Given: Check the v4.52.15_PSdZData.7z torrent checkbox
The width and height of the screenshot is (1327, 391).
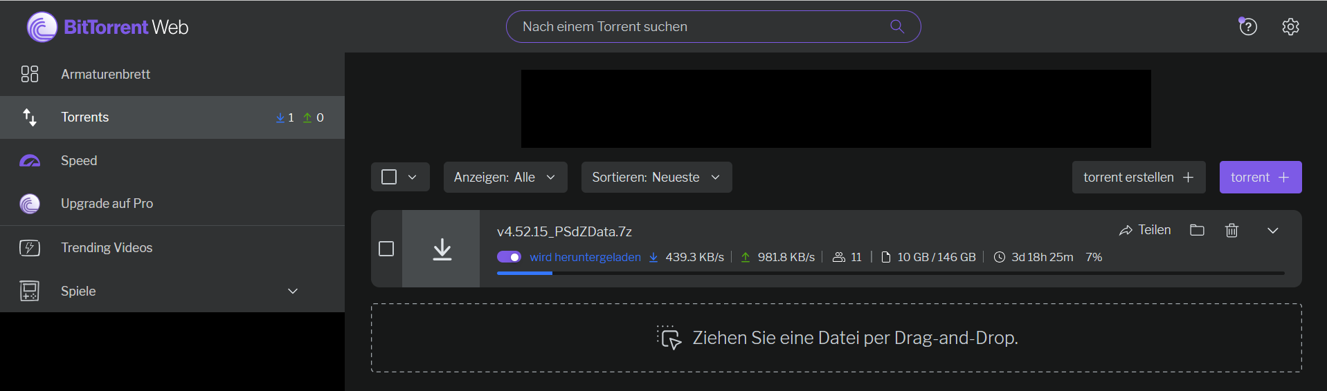Looking at the screenshot, I should coord(386,249).
